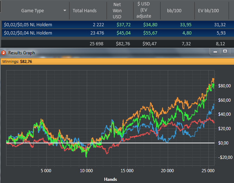This screenshot has height=183, width=234.
Task: Click the Winnings: $82,76 banner
Action: (117, 61)
